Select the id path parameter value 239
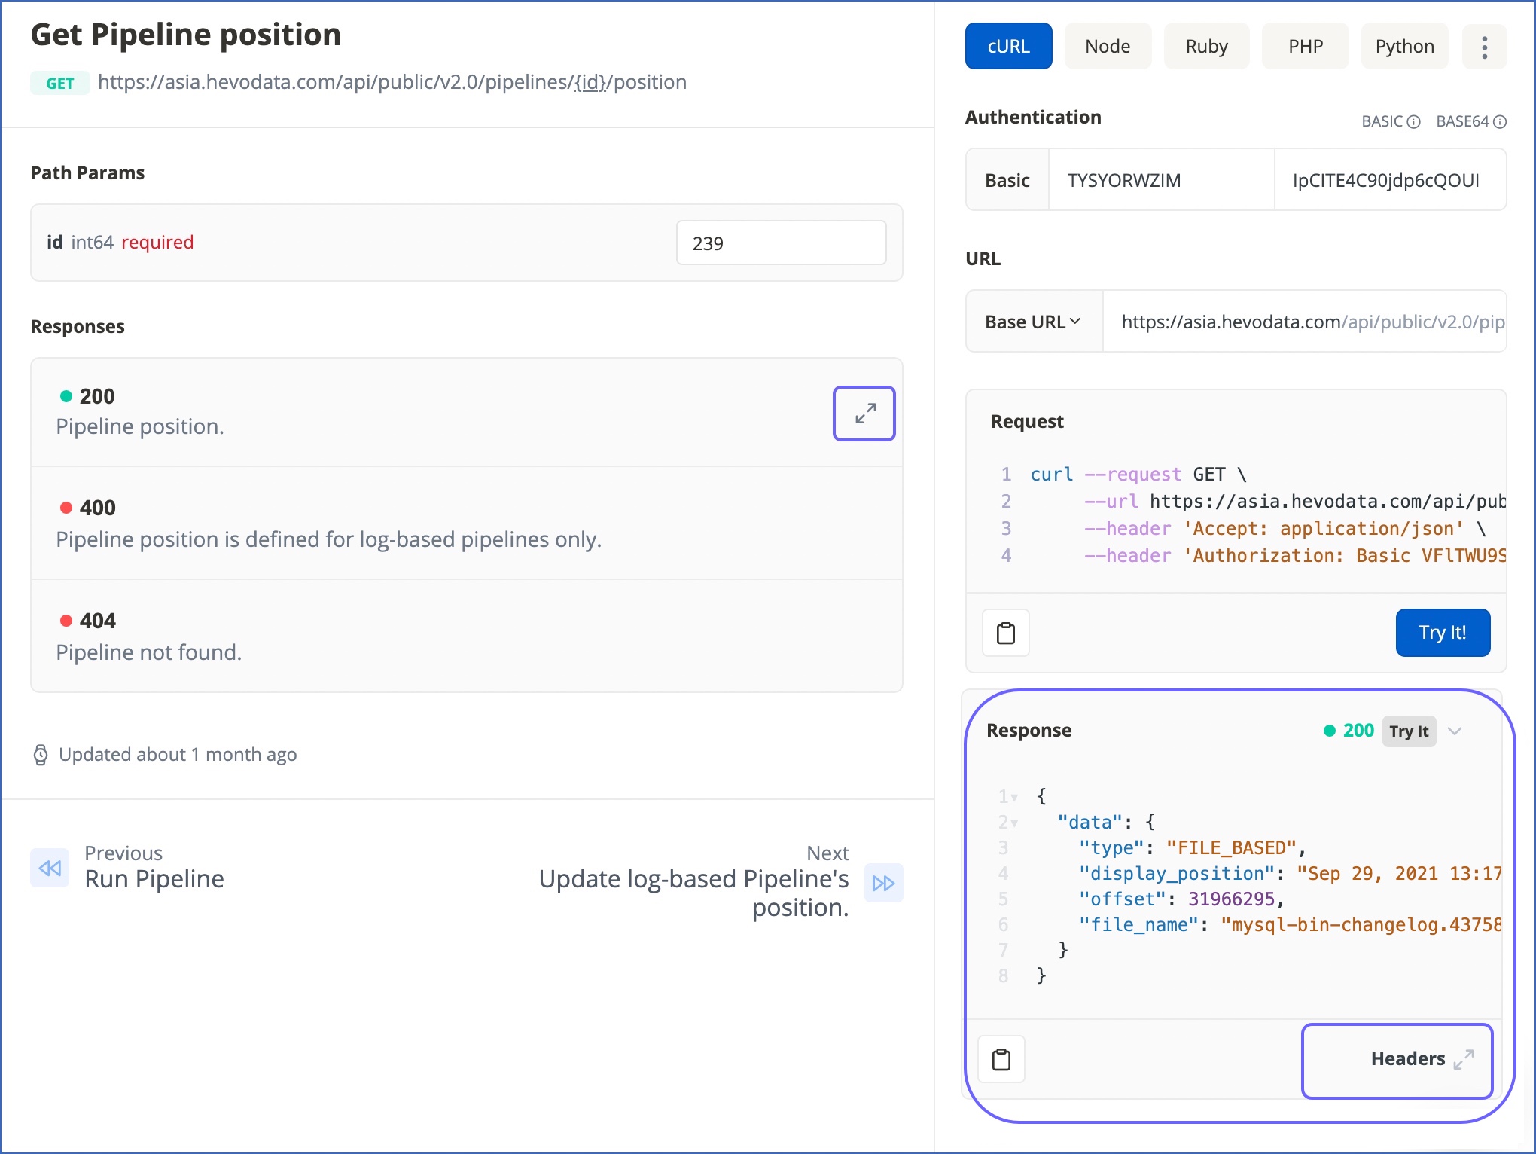 [780, 243]
